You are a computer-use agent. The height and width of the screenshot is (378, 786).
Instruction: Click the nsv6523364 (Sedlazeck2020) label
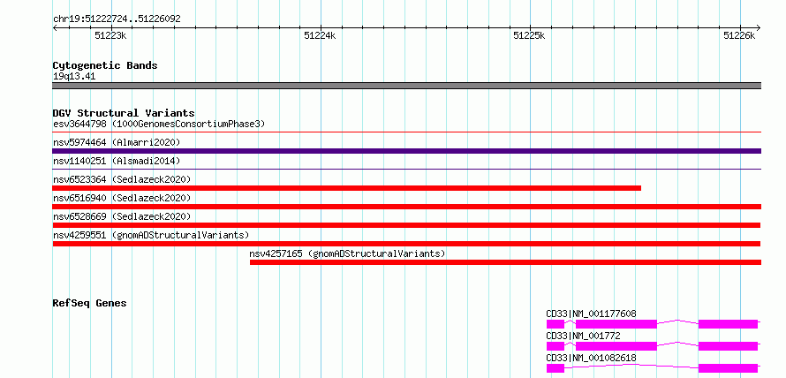(x=122, y=179)
